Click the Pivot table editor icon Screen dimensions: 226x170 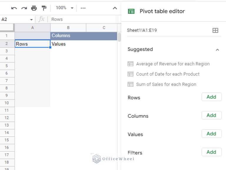[x=131, y=11]
